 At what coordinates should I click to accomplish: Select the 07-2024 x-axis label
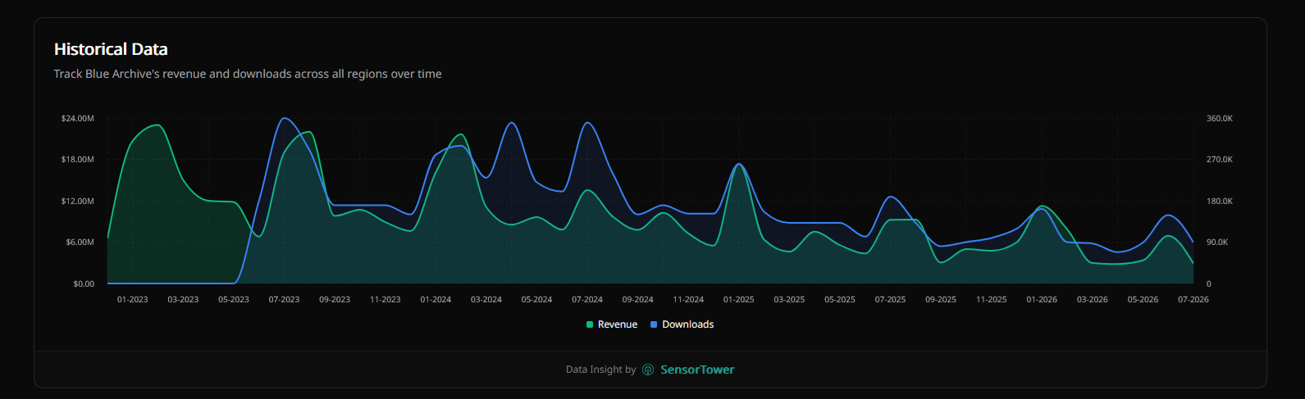click(587, 300)
